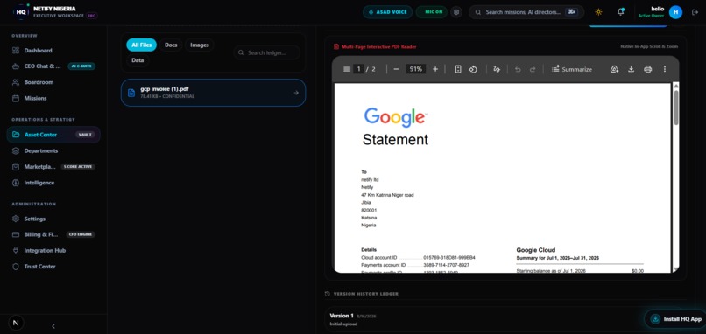Viewport: 706px width, 334px height.
Task: Save the PDF to Google Drive
Action: (614, 69)
